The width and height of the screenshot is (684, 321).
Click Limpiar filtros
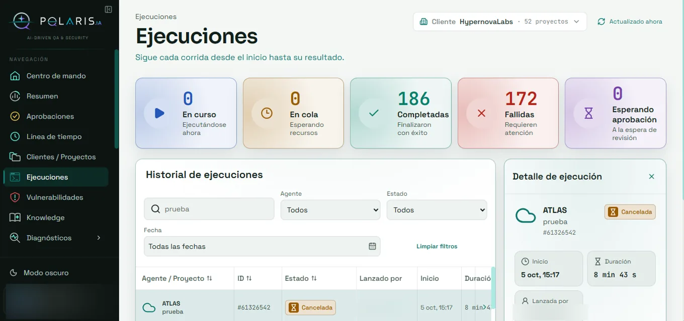pos(437,246)
